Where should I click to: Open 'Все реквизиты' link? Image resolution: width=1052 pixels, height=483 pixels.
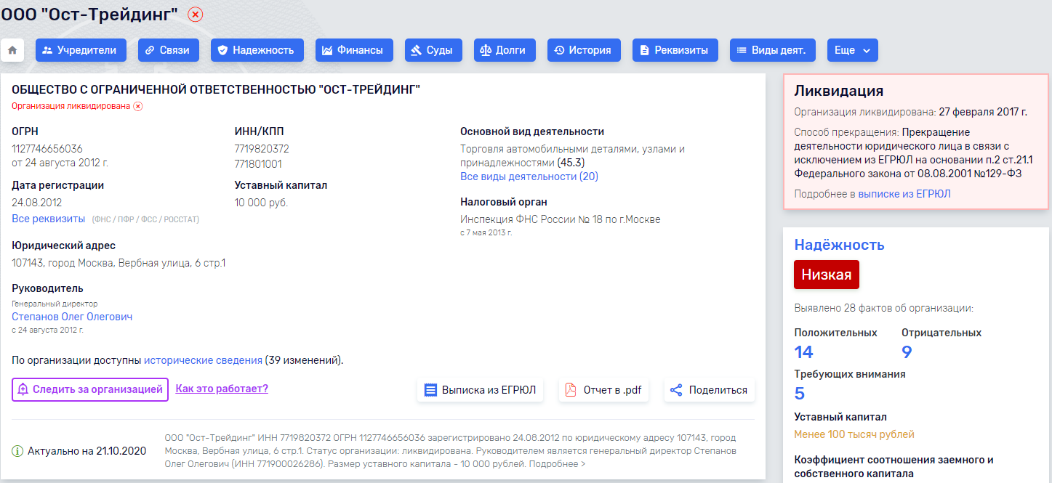48,219
